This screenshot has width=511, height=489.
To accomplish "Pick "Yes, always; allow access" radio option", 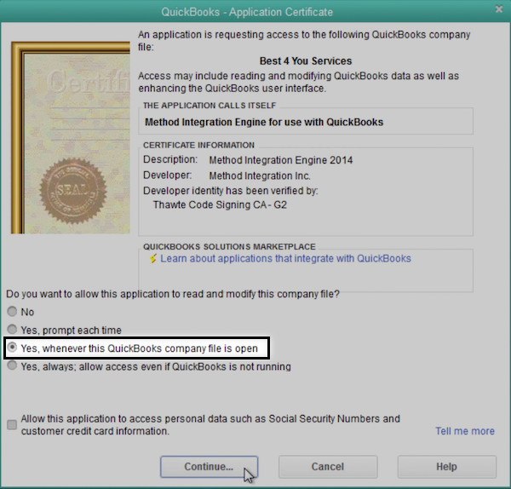I will pyautogui.click(x=12, y=365).
